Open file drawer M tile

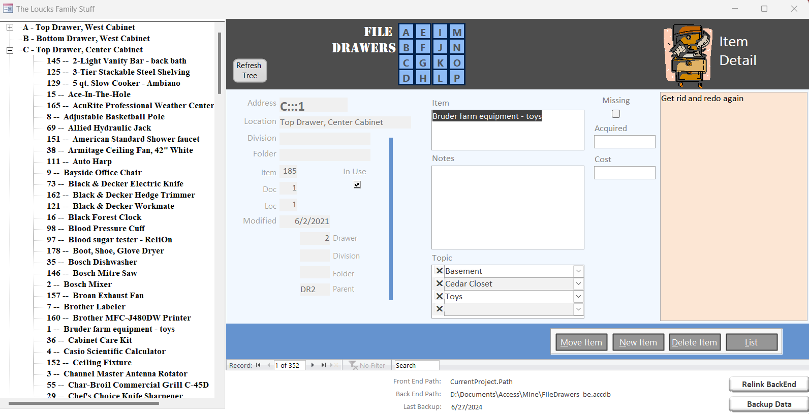tap(457, 32)
